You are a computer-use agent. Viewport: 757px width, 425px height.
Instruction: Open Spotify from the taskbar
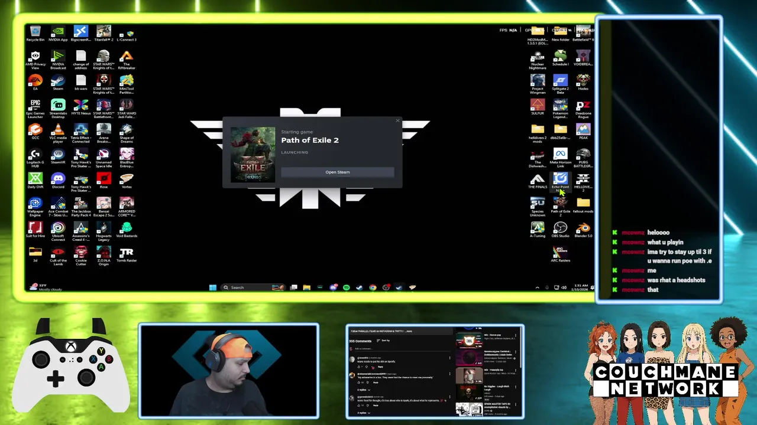[346, 287]
